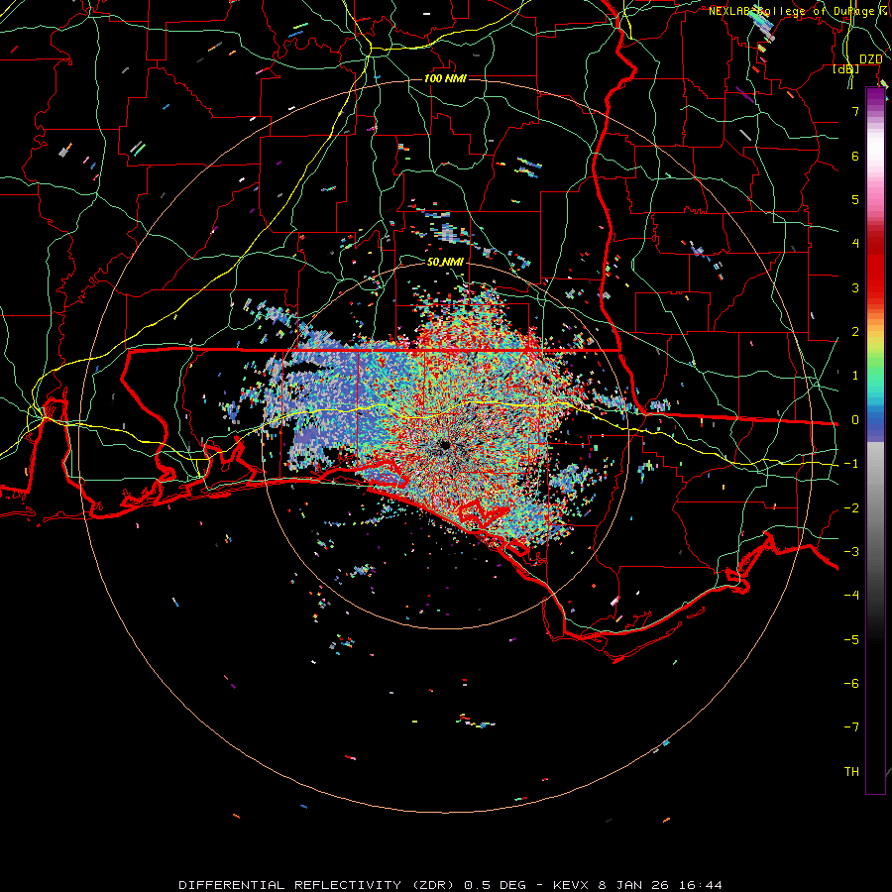This screenshot has width=892, height=892.
Task: Select the positive 2 legend value
Action: coord(855,332)
